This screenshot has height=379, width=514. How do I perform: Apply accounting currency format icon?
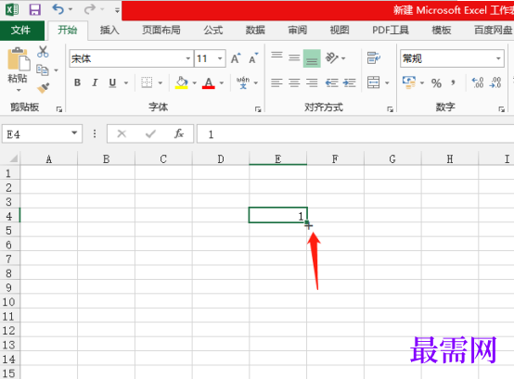point(409,82)
